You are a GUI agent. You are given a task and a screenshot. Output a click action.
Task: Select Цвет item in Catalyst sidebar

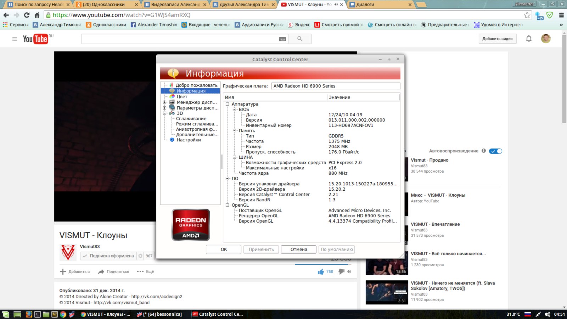[182, 96]
